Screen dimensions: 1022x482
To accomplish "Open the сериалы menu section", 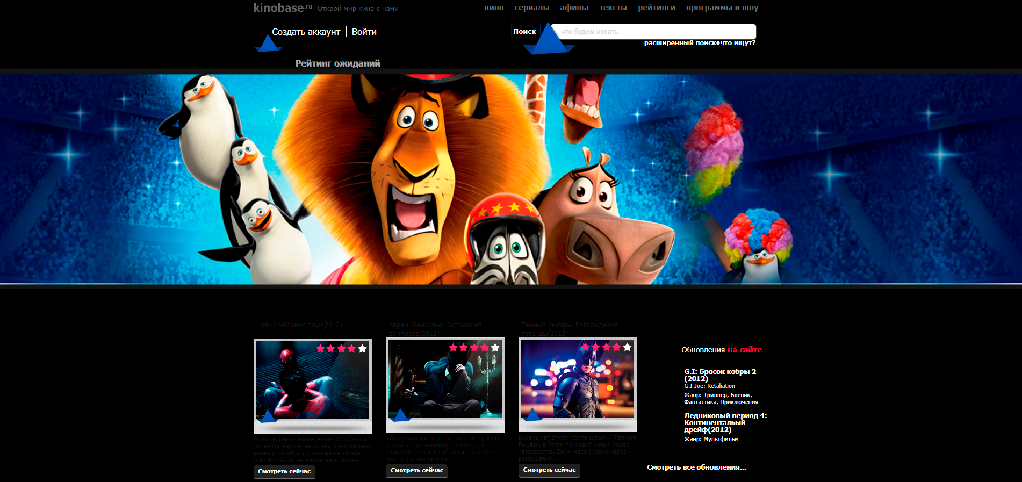I will tap(531, 8).
